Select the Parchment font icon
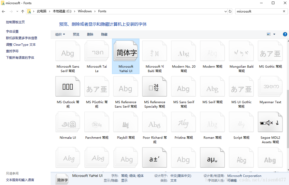The image size is (289, 185). coord(97,122)
